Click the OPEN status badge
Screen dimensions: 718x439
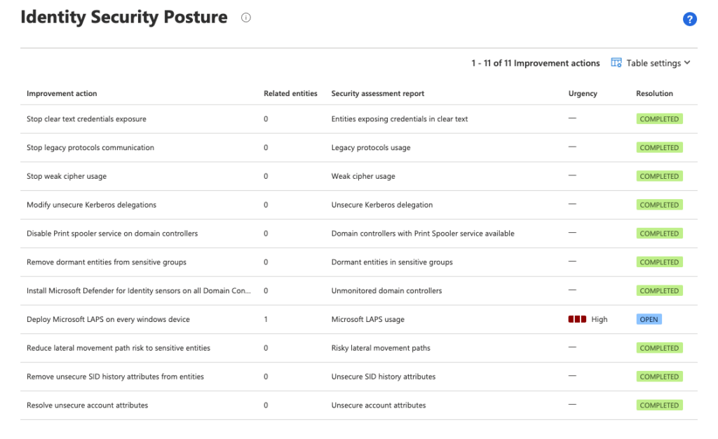tap(649, 318)
